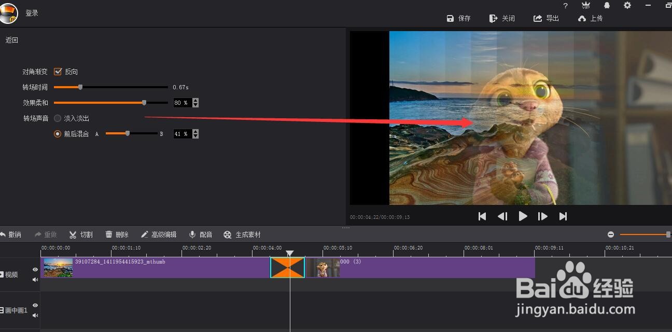Go back with 返回
The image size is (672, 332).
[x=12, y=40]
